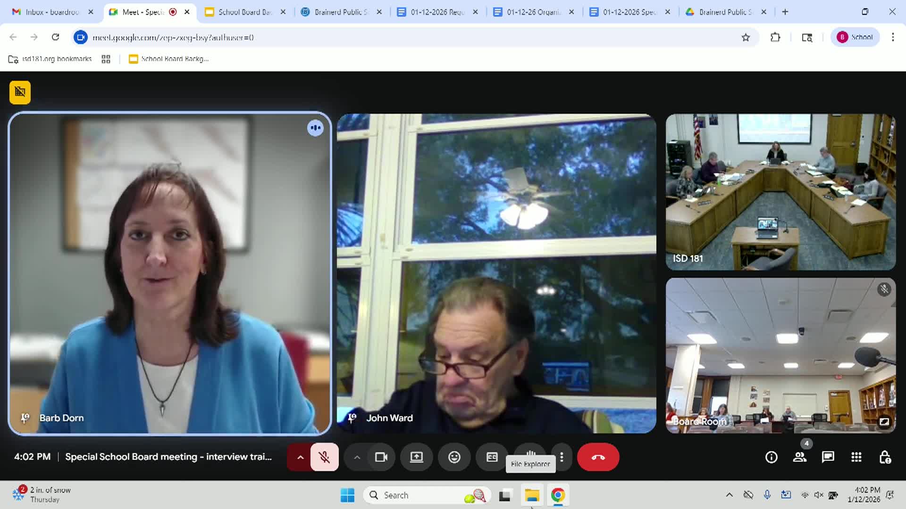Expand audio settings arrow beside microphone
The height and width of the screenshot is (509, 906).
click(300, 457)
